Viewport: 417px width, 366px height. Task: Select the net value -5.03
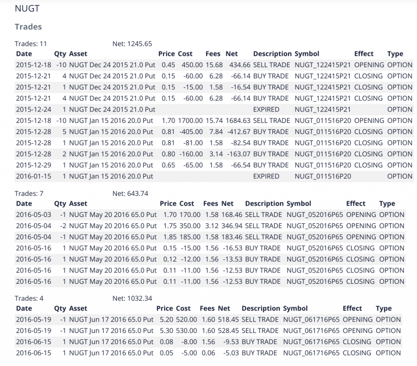coord(231,353)
